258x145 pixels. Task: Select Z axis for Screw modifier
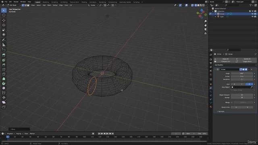click(x=249, y=84)
